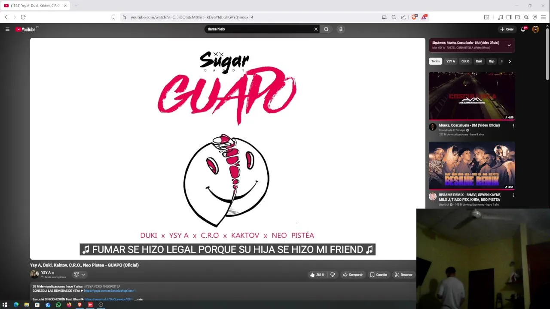Click the Crear button
This screenshot has width=550, height=309.
pyautogui.click(x=507, y=29)
